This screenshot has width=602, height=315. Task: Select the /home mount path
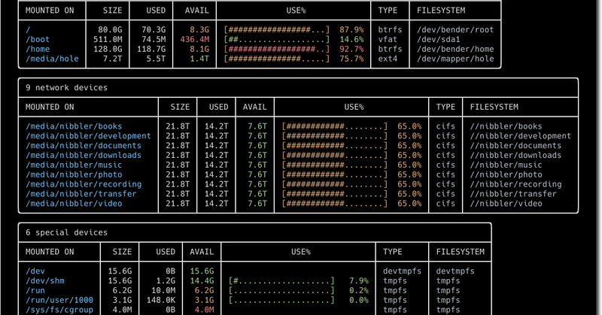coord(38,49)
